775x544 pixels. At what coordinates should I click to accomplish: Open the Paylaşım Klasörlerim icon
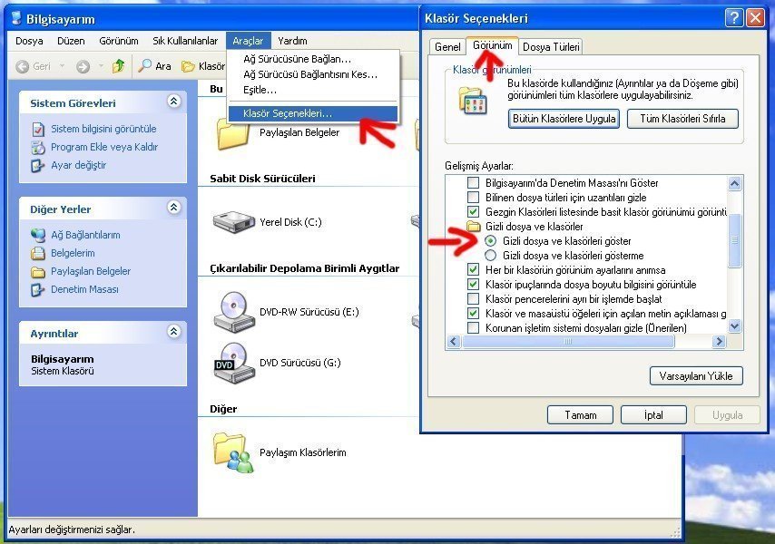[233, 452]
